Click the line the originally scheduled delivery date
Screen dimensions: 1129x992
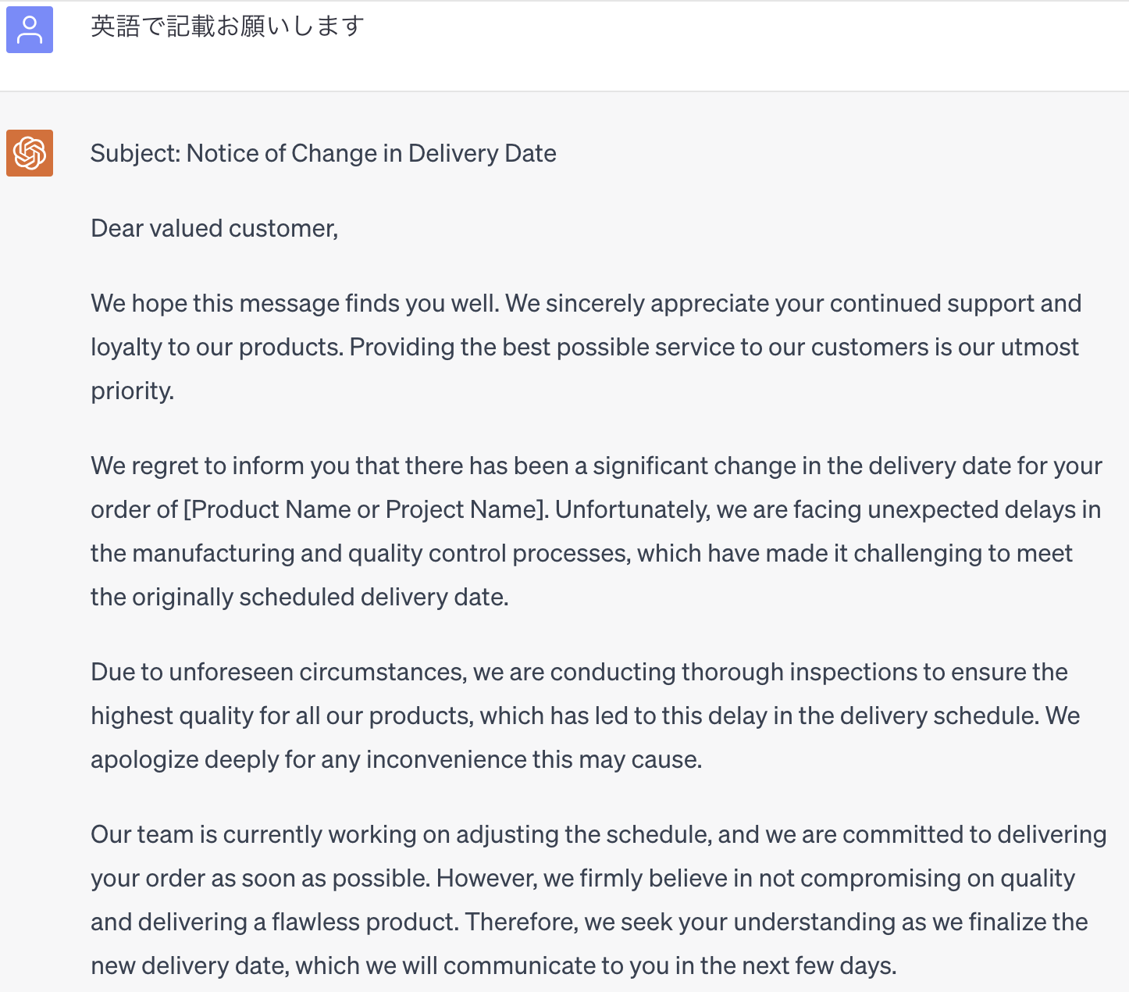point(300,597)
